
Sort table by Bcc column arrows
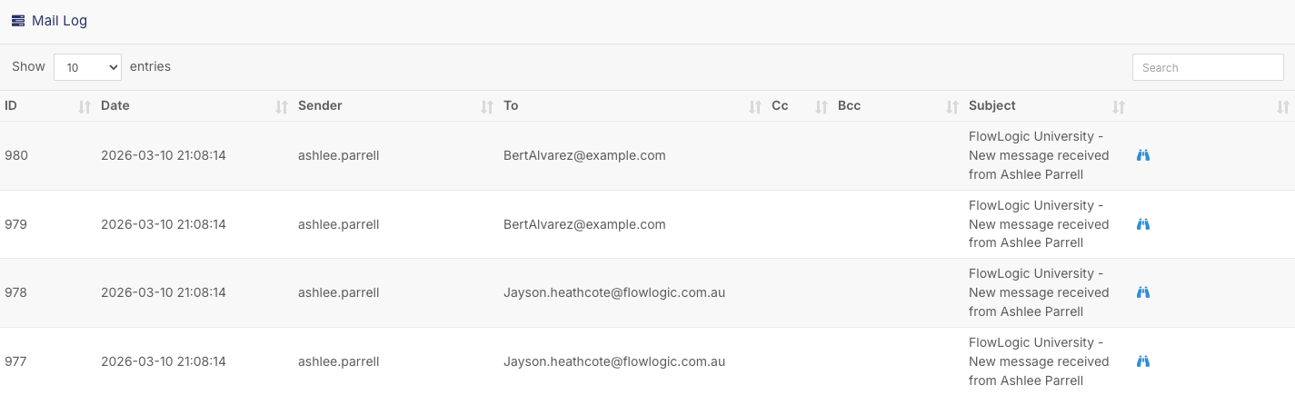tap(952, 107)
